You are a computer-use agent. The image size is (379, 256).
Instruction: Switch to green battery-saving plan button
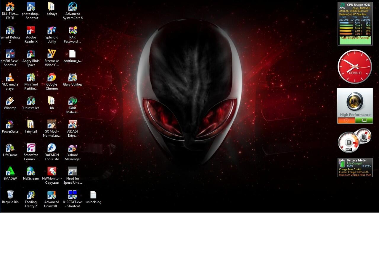364,120
